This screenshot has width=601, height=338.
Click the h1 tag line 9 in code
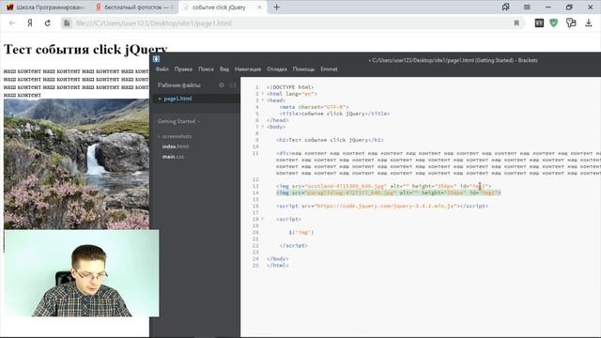coord(330,140)
